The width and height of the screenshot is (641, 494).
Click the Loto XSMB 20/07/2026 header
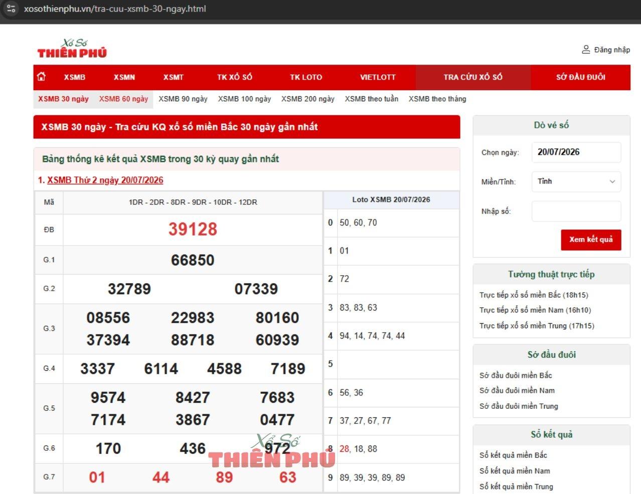click(x=391, y=199)
